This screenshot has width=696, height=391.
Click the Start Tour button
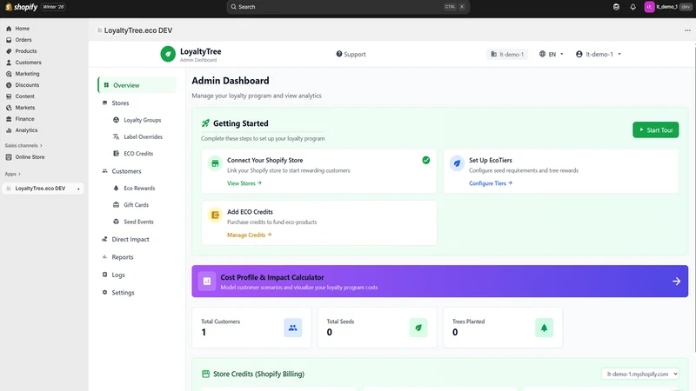(656, 129)
